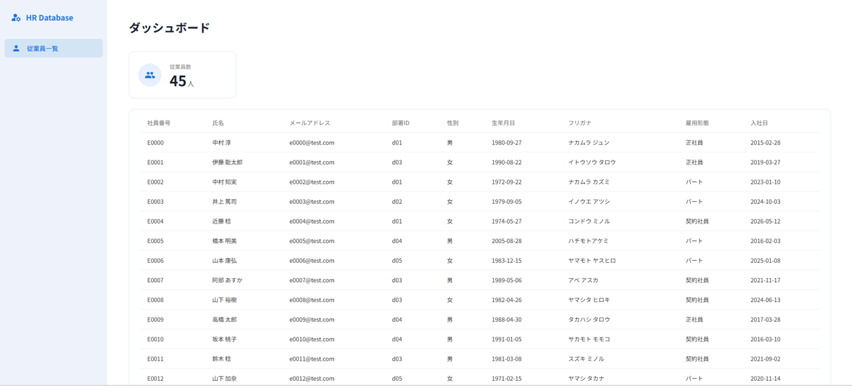Select the name 山本 康弘
This screenshot has height=386, width=852.
pyautogui.click(x=224, y=261)
